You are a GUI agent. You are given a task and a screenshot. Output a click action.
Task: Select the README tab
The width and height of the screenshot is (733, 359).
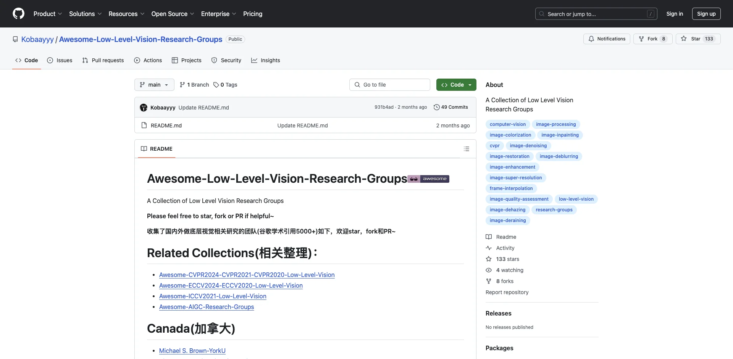point(157,149)
